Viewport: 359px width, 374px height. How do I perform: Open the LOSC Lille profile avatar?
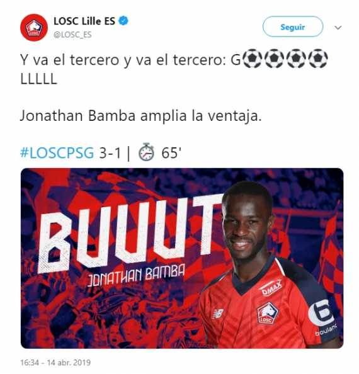[x=34, y=28]
